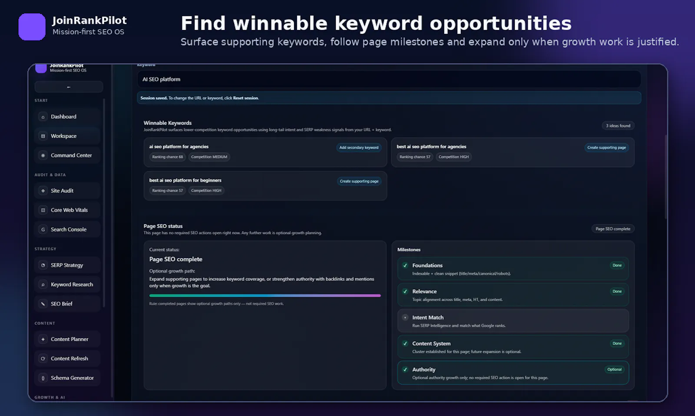
Task: Select SEO Brief menu item
Action: point(67,304)
